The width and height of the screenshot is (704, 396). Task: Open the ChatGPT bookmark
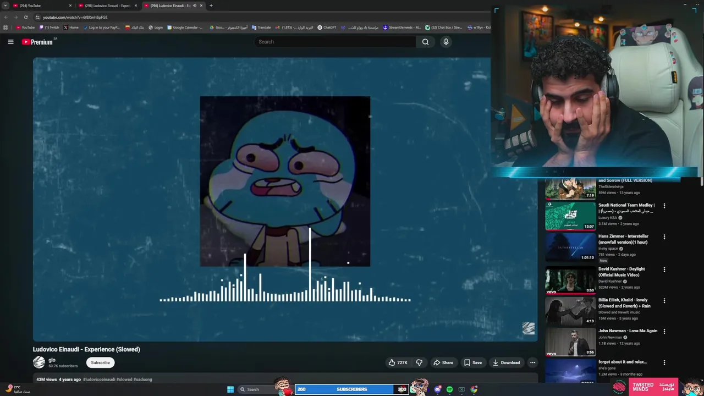pos(327,28)
